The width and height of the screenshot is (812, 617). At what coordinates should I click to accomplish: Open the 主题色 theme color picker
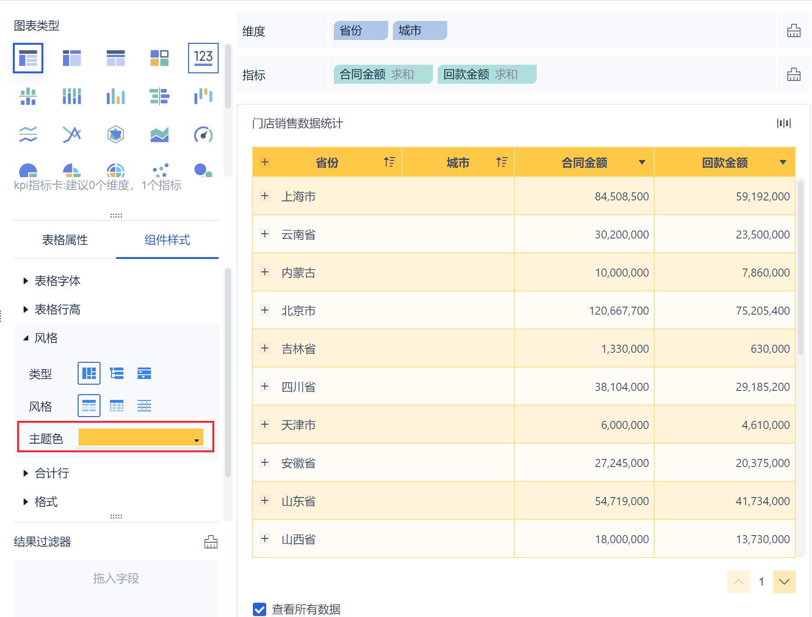click(141, 438)
